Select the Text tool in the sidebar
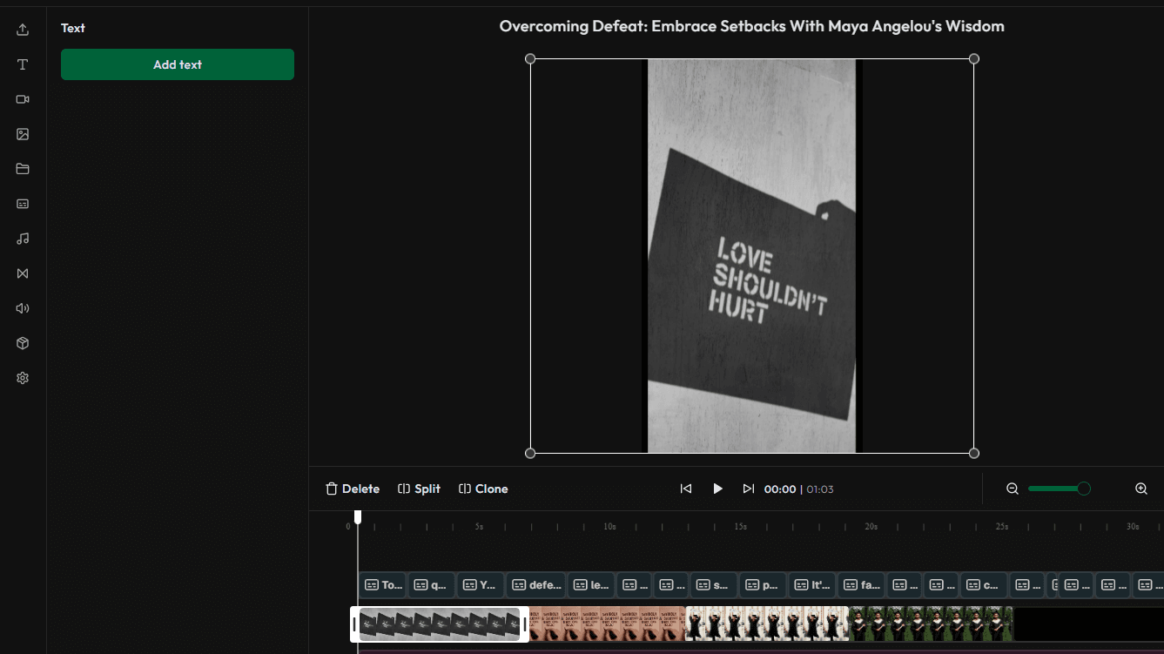This screenshot has height=654, width=1164. [22, 64]
